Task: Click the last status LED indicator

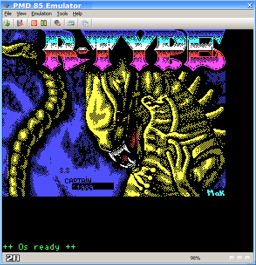Action: click(x=247, y=258)
